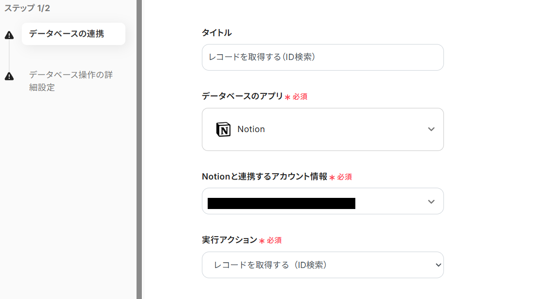This screenshot has height=299, width=533.
Task: Click small arrow in 実行アクション select
Action: tap(438, 265)
